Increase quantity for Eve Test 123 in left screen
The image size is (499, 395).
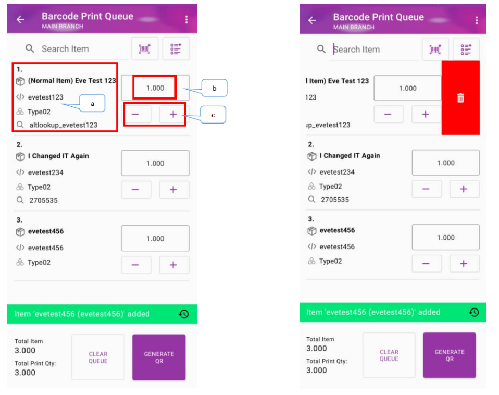[x=173, y=115]
